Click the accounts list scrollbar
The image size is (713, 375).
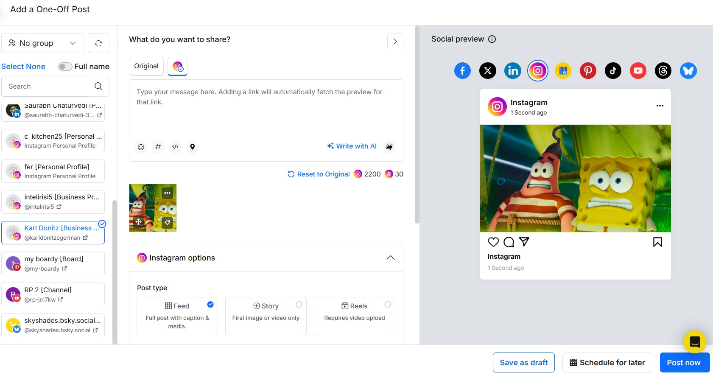click(x=114, y=271)
